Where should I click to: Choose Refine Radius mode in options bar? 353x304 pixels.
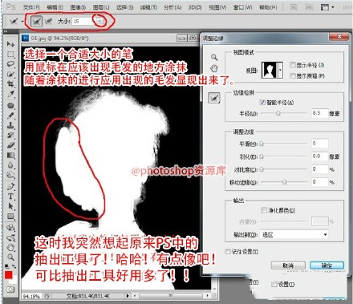point(37,21)
